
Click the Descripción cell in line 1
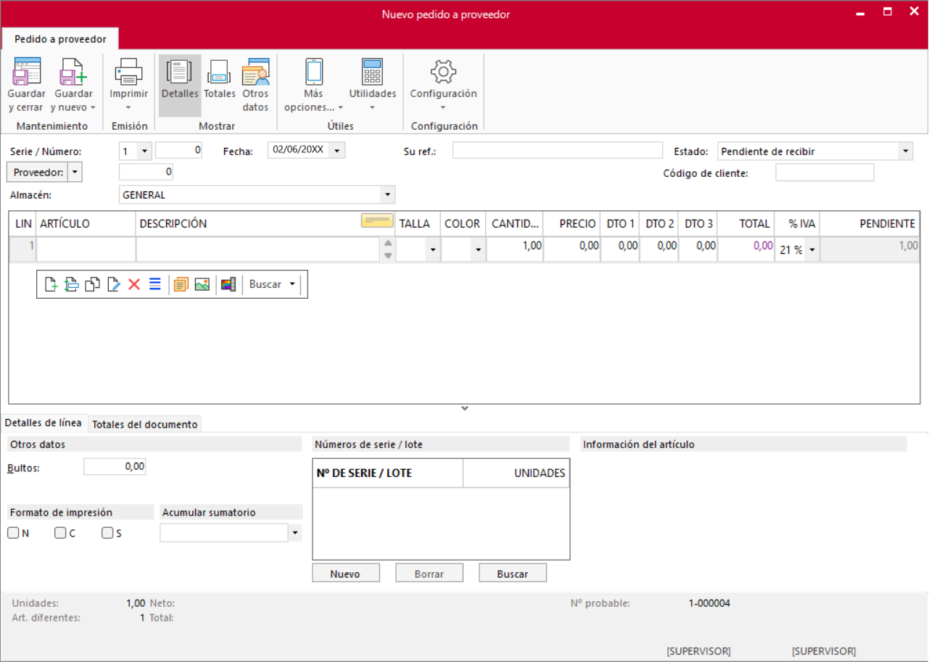pos(258,249)
